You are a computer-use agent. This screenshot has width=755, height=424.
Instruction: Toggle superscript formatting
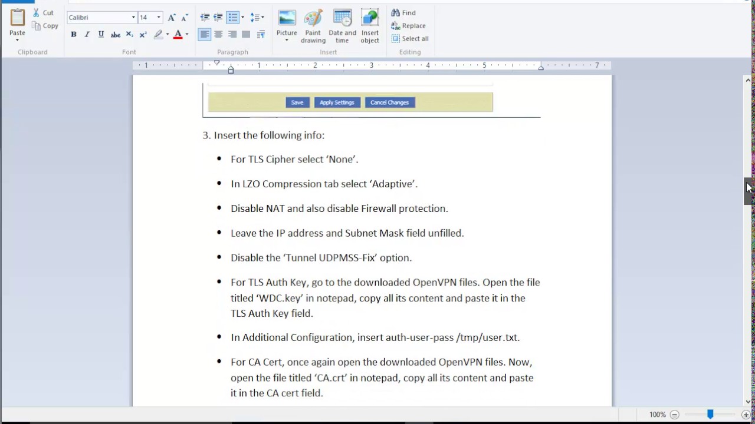tap(143, 35)
